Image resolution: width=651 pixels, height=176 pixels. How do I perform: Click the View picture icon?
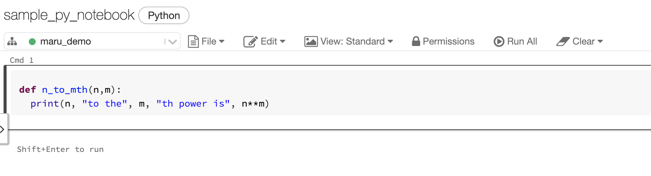(311, 41)
